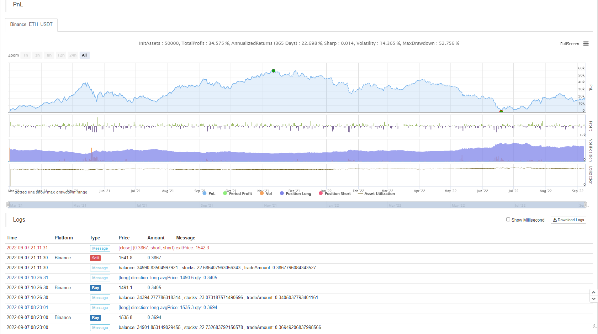Click the Platform column header
Image resolution: width=598 pixels, height=334 pixels.
64,238
